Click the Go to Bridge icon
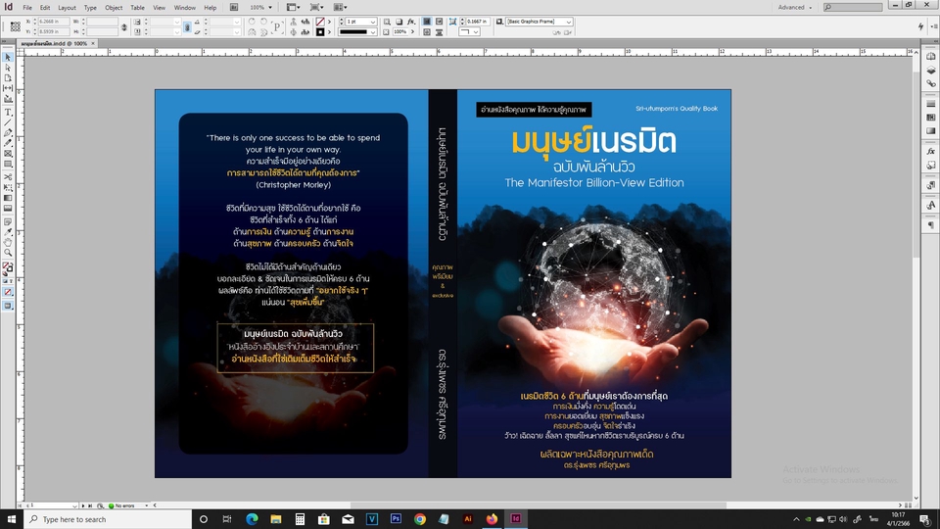The height and width of the screenshot is (529, 940). click(x=234, y=7)
